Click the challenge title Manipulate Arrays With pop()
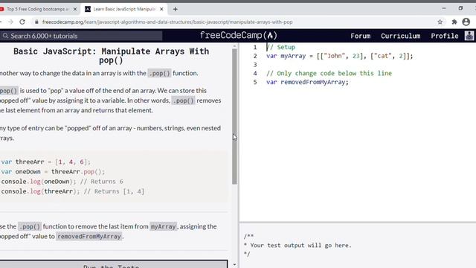This screenshot has width=476, height=268. pos(111,56)
